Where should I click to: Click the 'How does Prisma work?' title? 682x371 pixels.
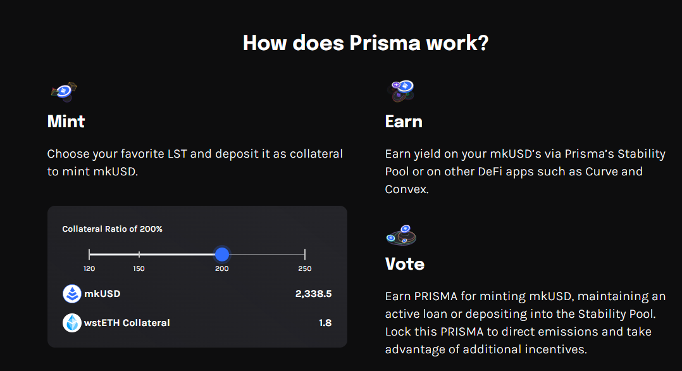click(x=366, y=43)
